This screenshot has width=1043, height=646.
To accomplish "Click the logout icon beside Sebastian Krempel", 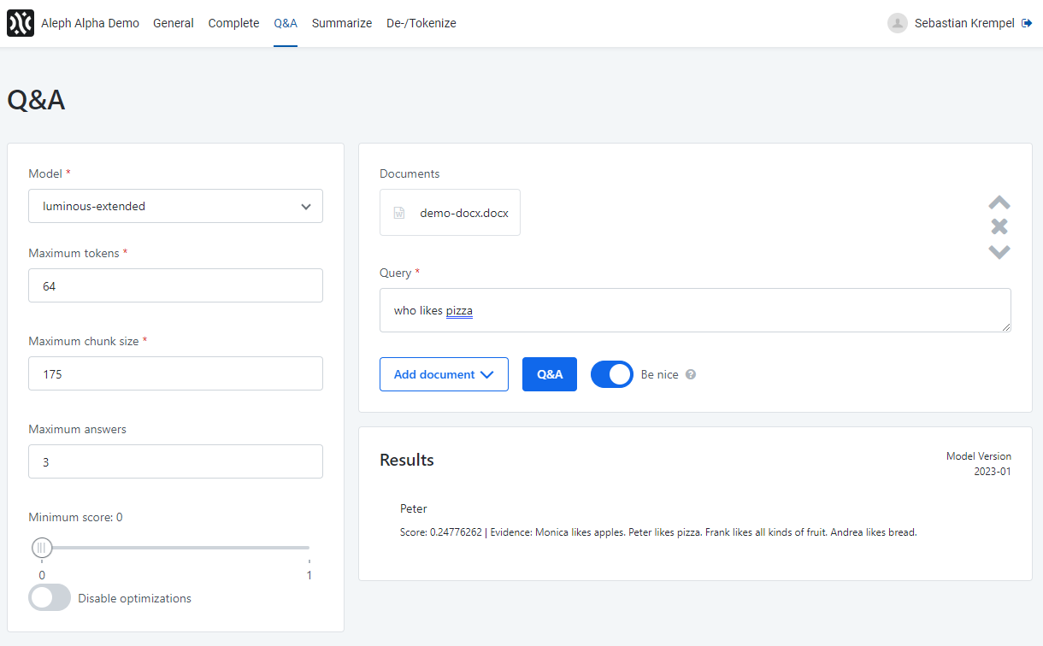I will click(x=1027, y=23).
